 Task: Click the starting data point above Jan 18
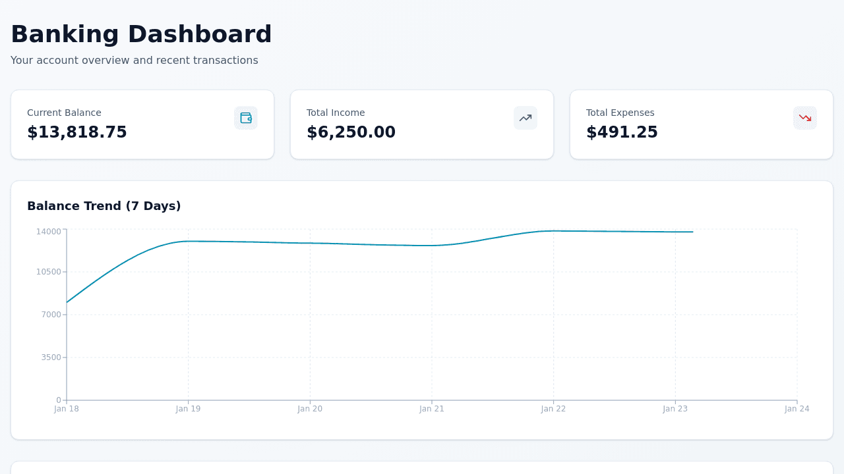tap(67, 302)
